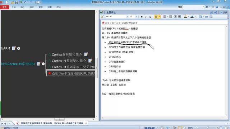Image resolution: width=230 pixels, height=129 pixels.
Task: Click the search box in the ribbon
Action: (194, 7)
